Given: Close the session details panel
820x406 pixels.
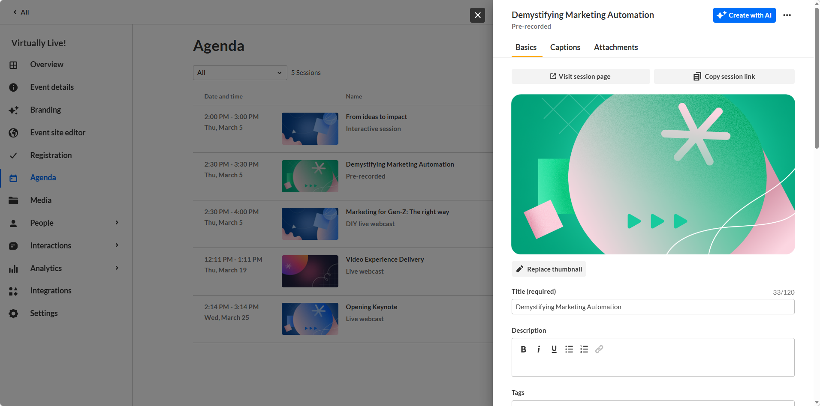Looking at the screenshot, I should coord(477,15).
